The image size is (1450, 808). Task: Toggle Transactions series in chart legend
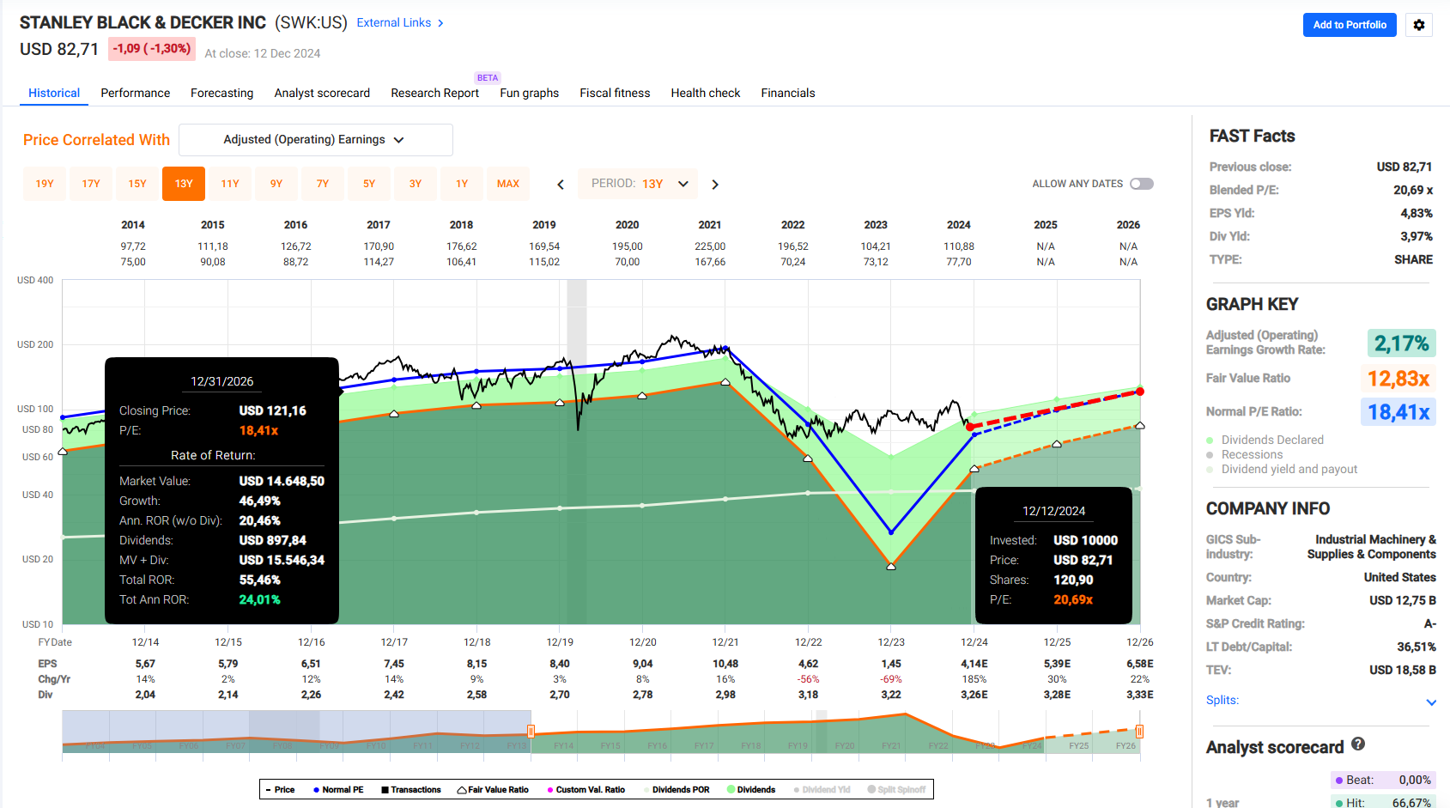(410, 790)
